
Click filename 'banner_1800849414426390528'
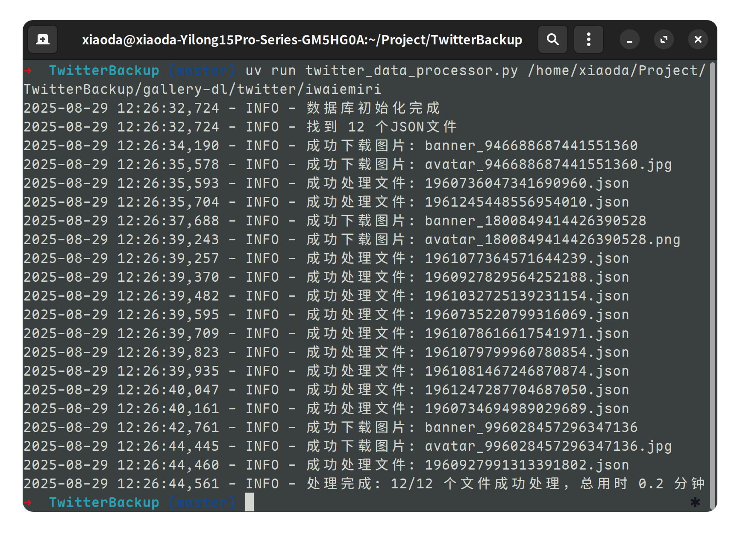535,221
